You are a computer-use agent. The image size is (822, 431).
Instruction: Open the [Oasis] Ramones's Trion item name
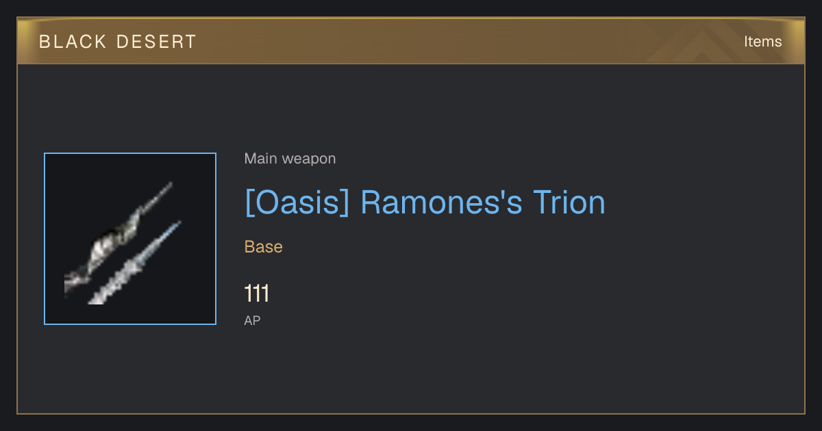click(x=425, y=203)
